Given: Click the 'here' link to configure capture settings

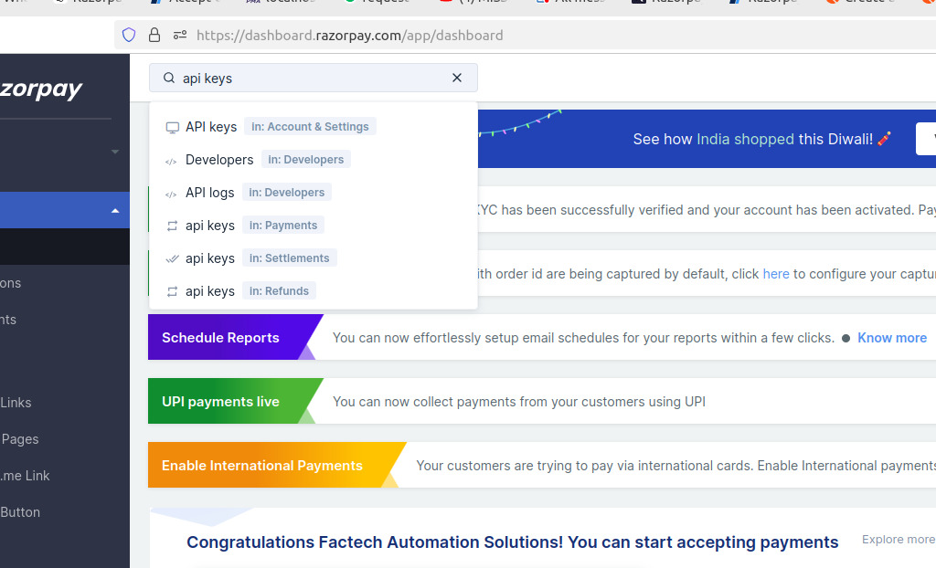Looking at the screenshot, I should [x=776, y=273].
